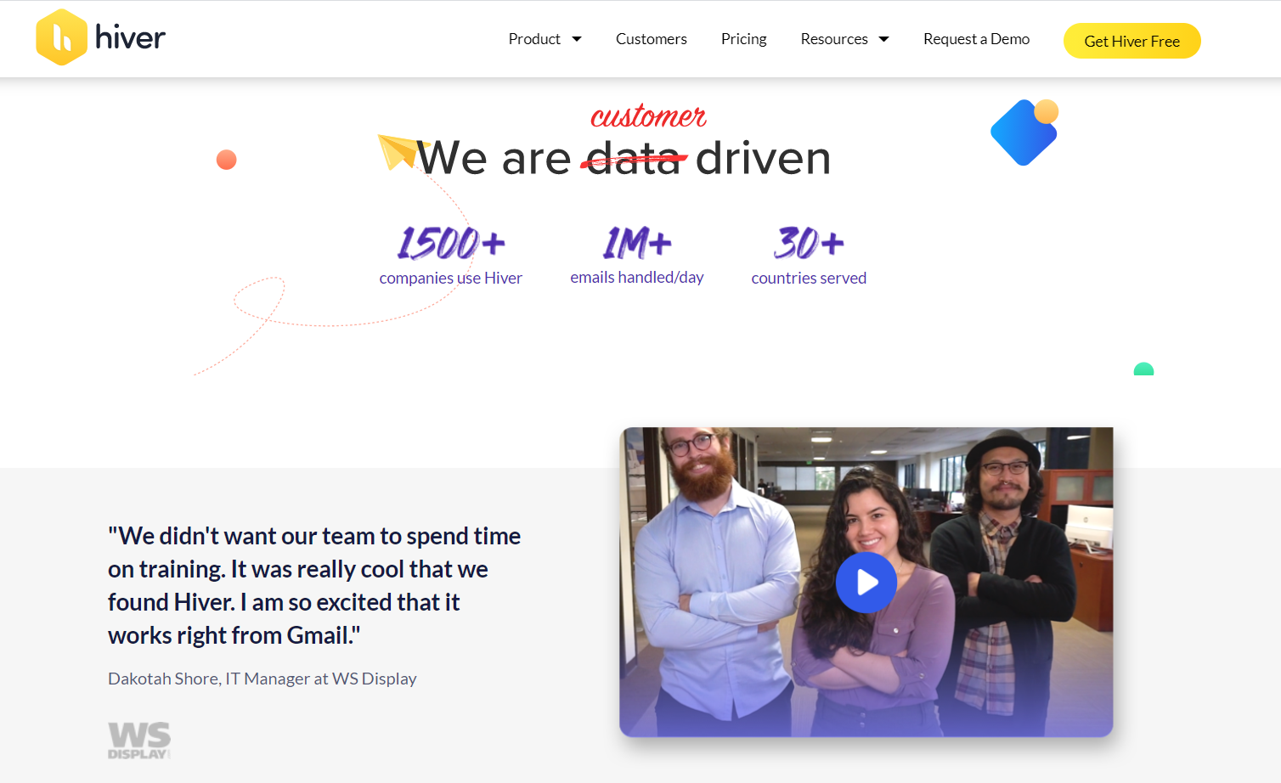1281x783 pixels.
Task: Click the blue diamond decorative graphic
Action: (1024, 132)
